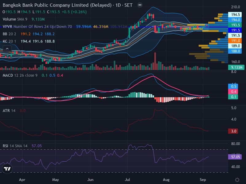The height and width of the screenshot is (184, 246).
Task: Click the Jul label on time axis
Action: pyautogui.click(x=127, y=180)
